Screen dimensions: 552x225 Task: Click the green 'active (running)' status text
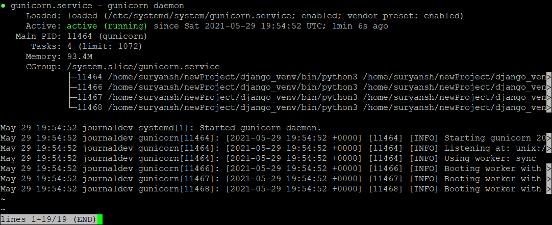click(x=107, y=26)
